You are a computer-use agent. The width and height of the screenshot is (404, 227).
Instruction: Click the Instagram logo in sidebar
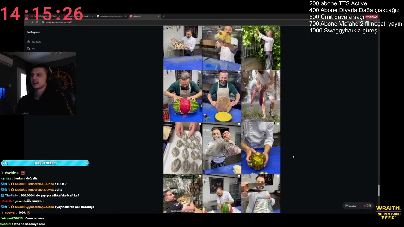33,32
